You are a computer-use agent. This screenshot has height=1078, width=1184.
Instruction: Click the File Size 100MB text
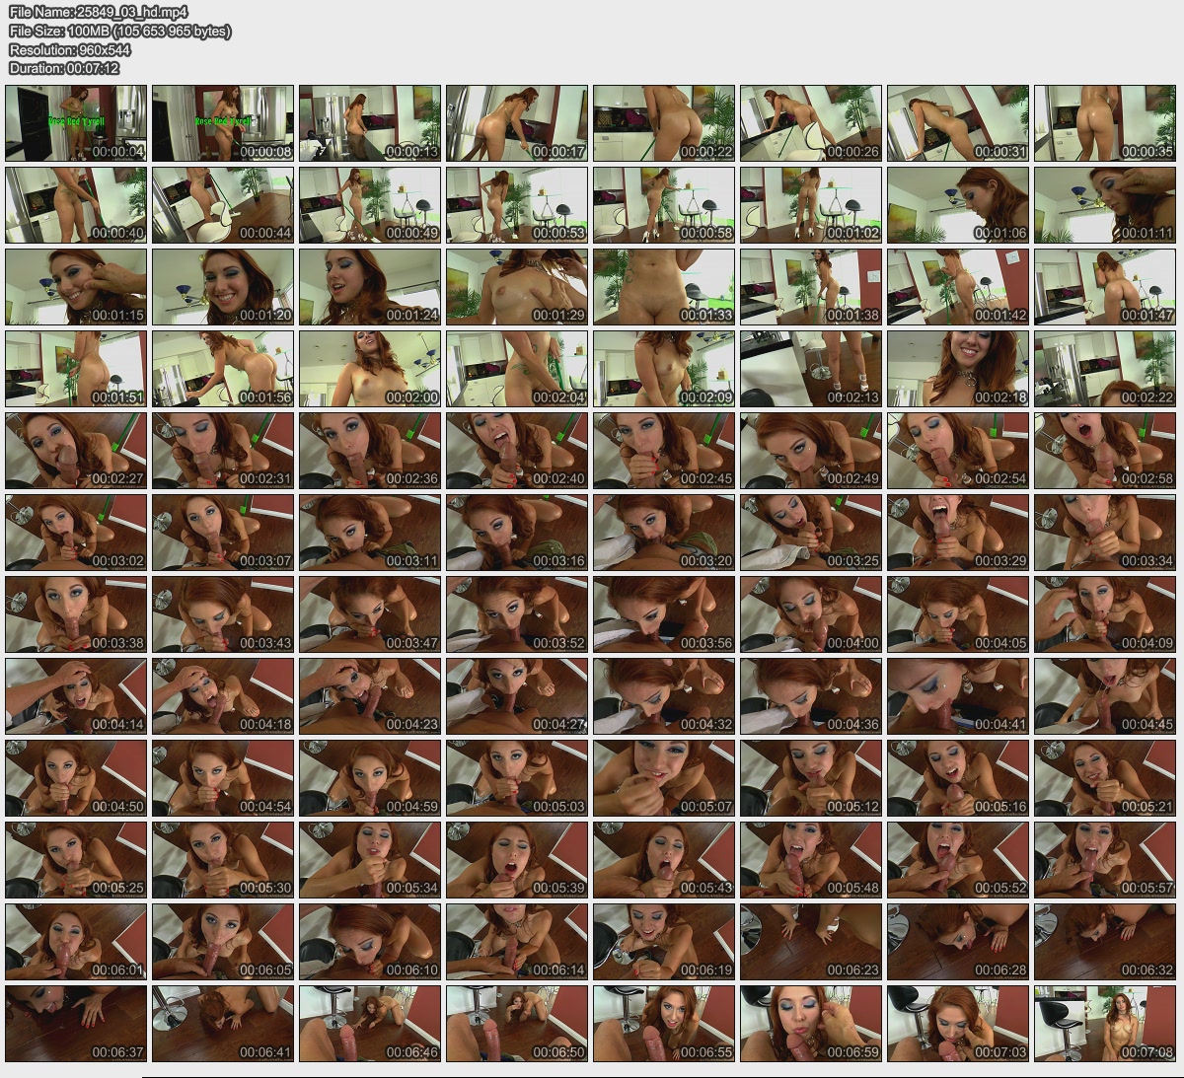tap(119, 31)
